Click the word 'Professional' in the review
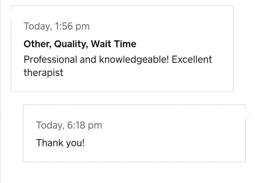Screen dimensions: 255x183 click(x=50, y=59)
